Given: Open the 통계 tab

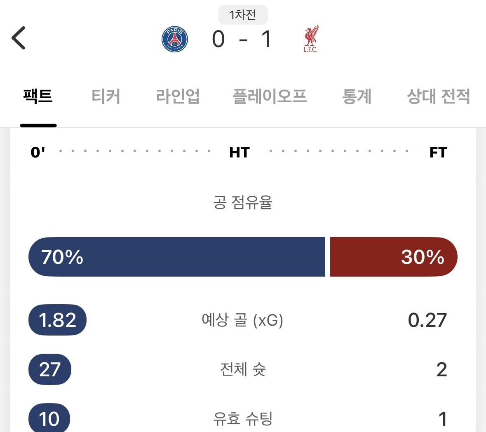Looking at the screenshot, I should coord(357,96).
